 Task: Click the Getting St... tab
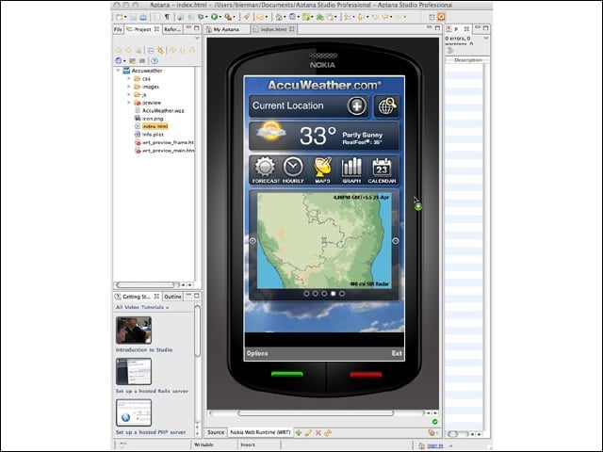(136, 297)
